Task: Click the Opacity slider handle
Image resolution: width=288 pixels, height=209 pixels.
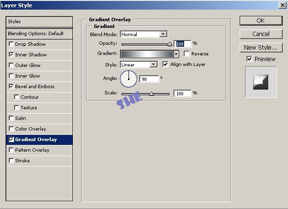Action: [x=170, y=44]
